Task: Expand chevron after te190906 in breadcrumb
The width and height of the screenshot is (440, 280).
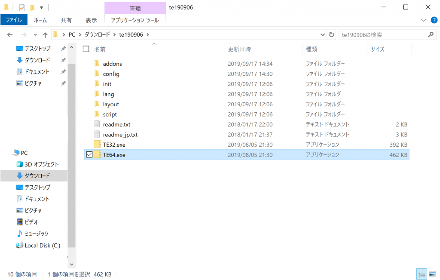Action: tap(148, 34)
